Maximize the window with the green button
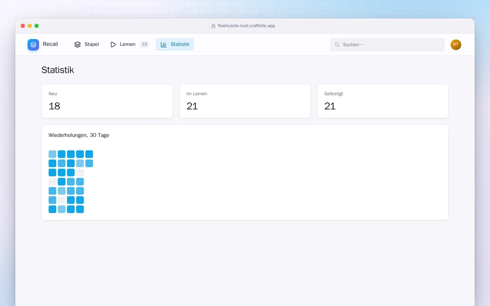 [x=37, y=26]
